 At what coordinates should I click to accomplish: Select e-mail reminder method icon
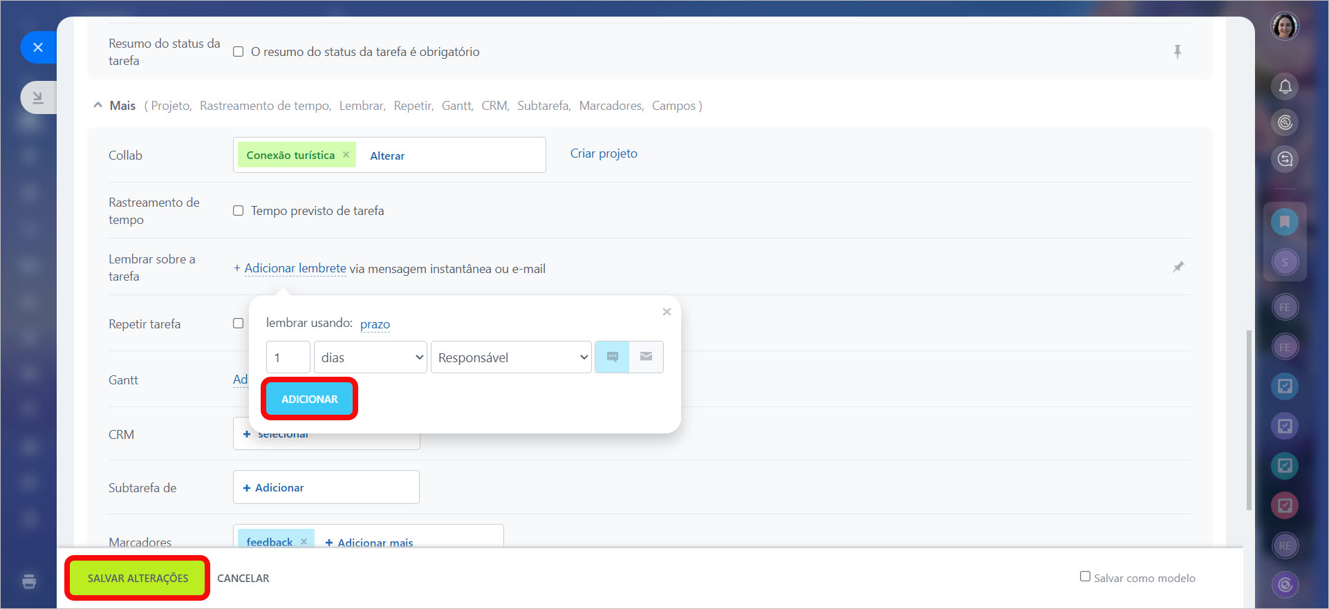(646, 357)
